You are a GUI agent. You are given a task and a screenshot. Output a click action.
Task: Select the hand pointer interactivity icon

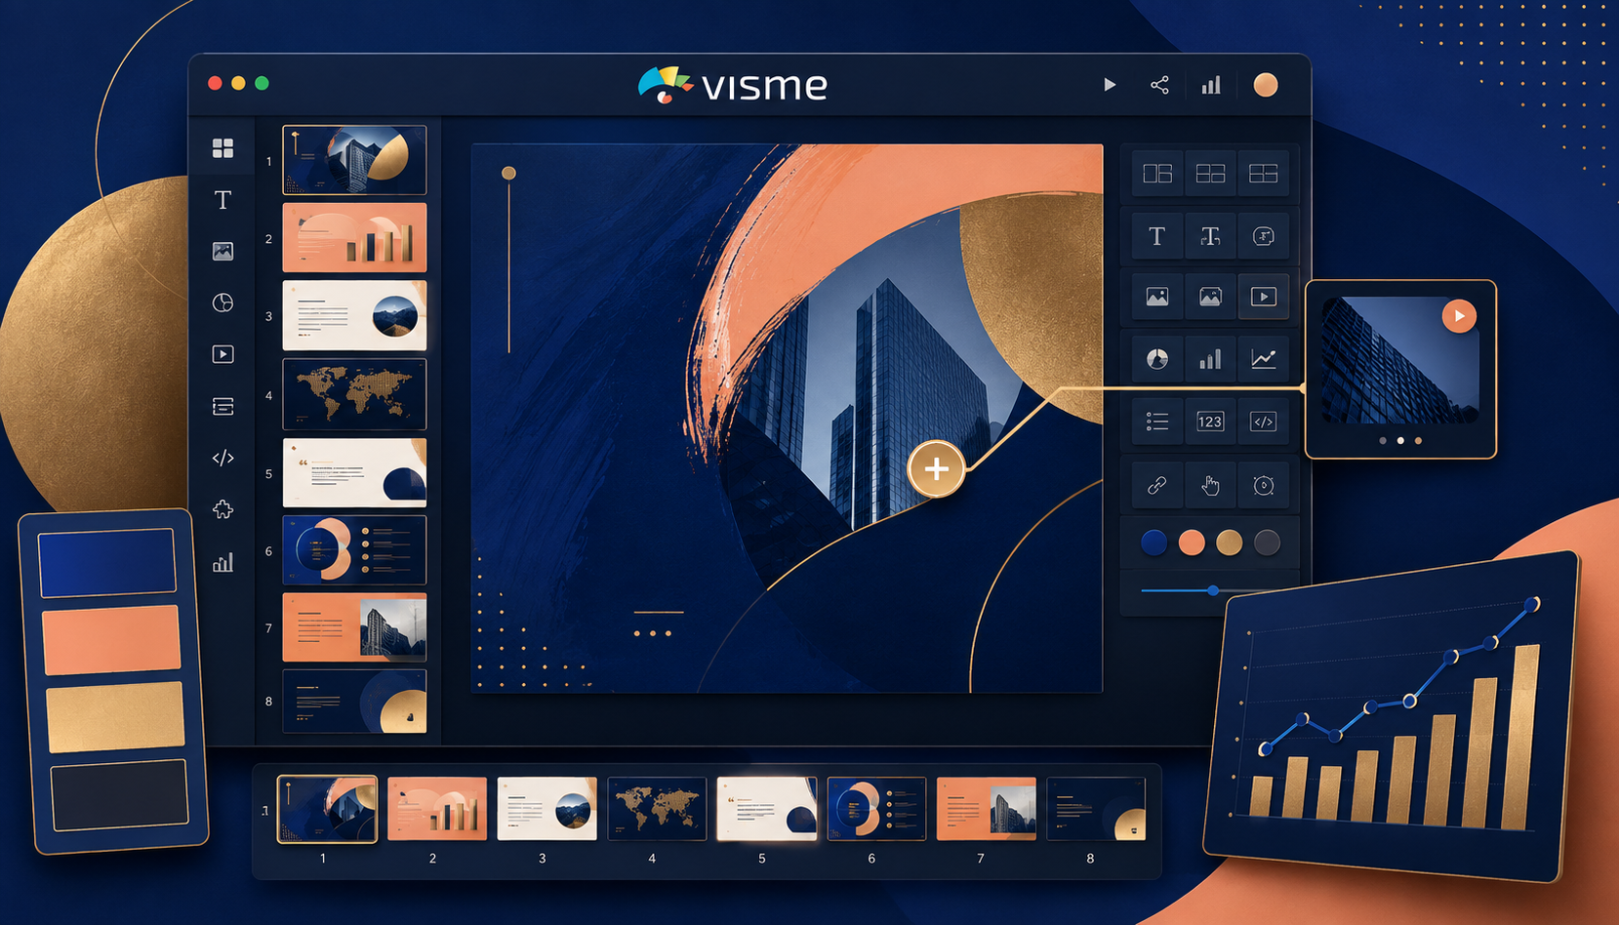1210,485
